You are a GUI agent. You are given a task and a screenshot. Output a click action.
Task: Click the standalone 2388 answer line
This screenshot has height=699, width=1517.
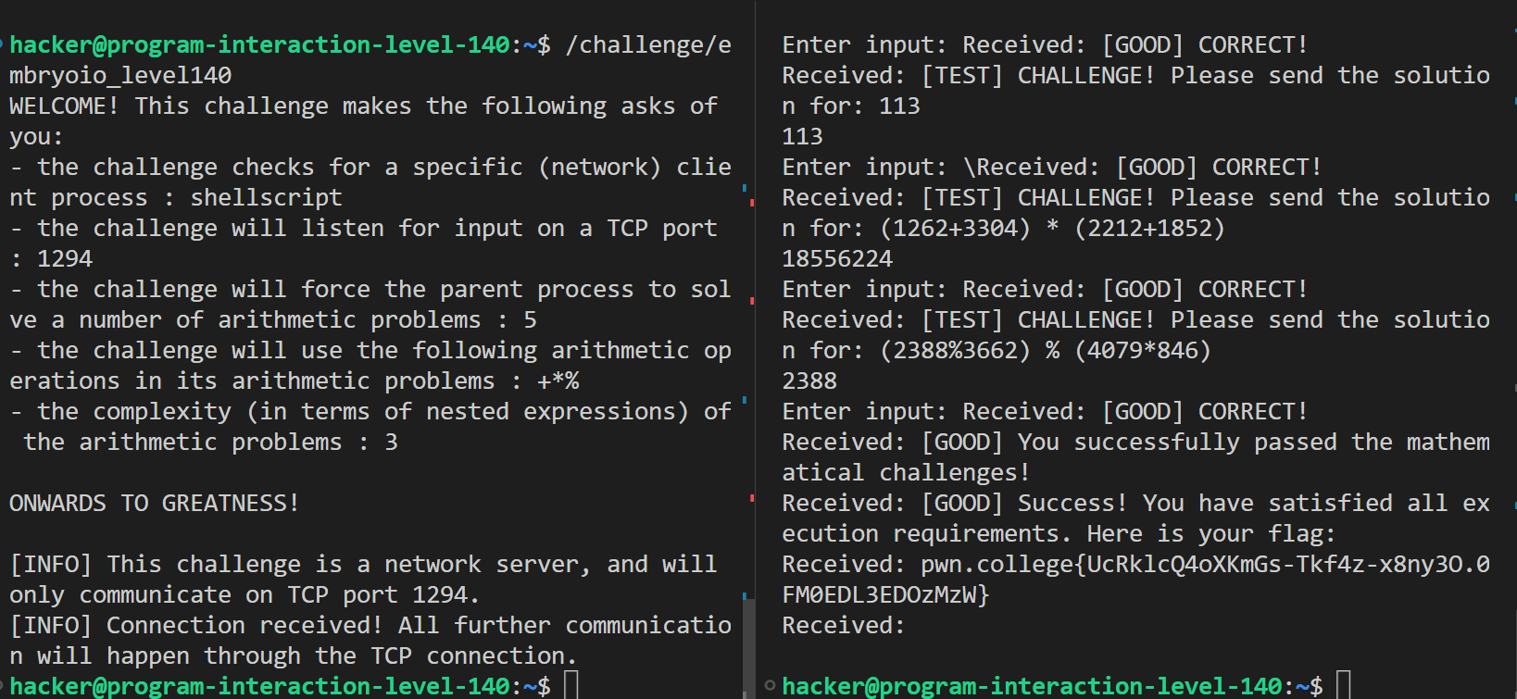tap(809, 381)
